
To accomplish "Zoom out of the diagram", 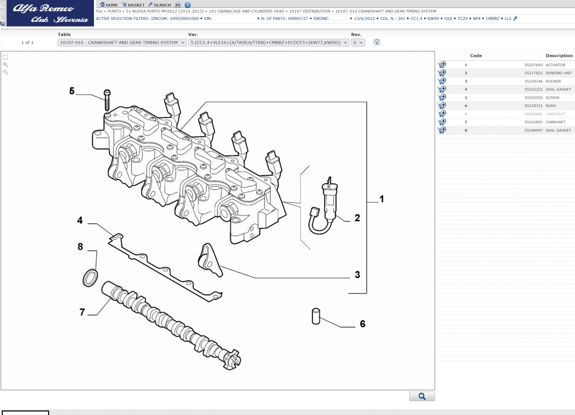I will click(5, 72).
